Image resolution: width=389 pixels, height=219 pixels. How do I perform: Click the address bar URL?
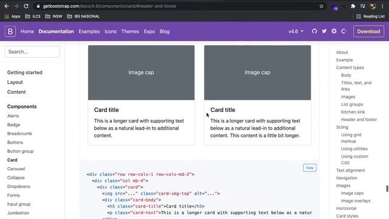109,6
